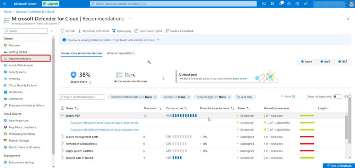
Task: Open Guides & Feedback
Action: tap(179, 31)
